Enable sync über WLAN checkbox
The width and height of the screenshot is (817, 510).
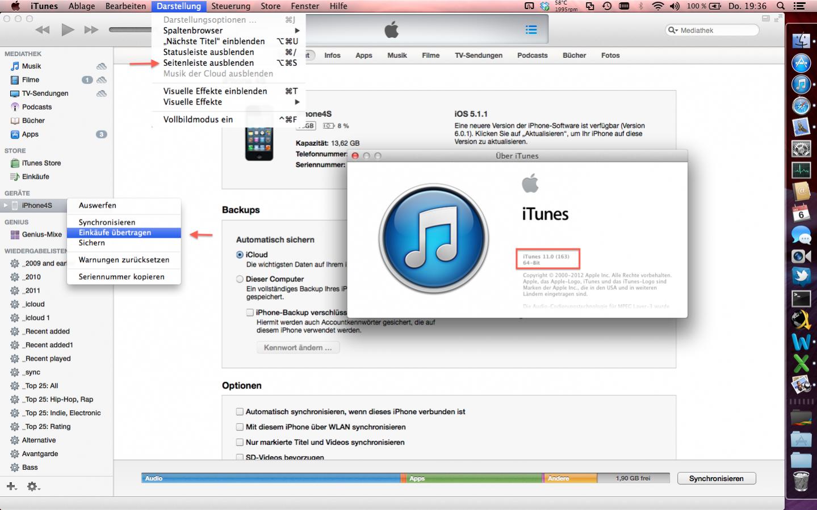tap(240, 427)
